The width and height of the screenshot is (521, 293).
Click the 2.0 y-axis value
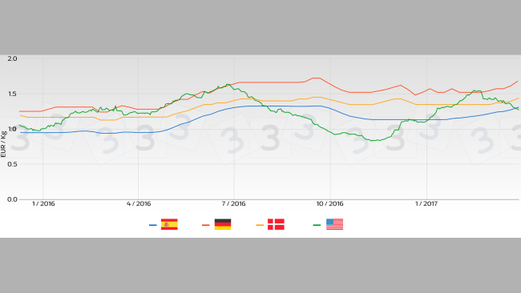click(12, 58)
